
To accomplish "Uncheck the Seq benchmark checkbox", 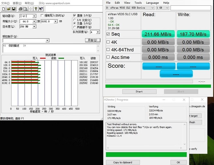I will 108,34.
